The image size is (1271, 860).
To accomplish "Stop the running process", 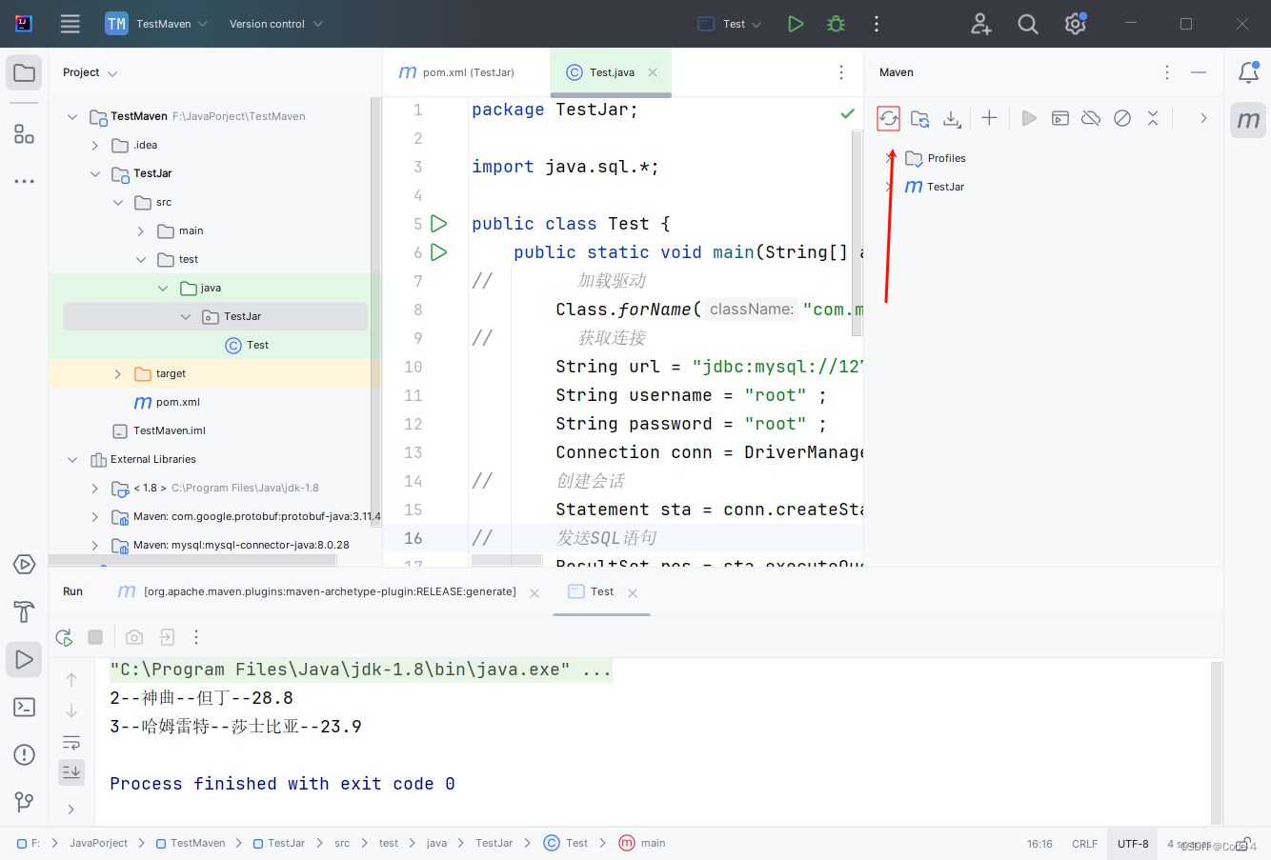I will pyautogui.click(x=95, y=637).
